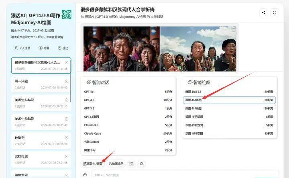The image size is (289, 178).
Task: Click invite link 邀请好友送双方各 10 积分
Action: click(37, 37)
